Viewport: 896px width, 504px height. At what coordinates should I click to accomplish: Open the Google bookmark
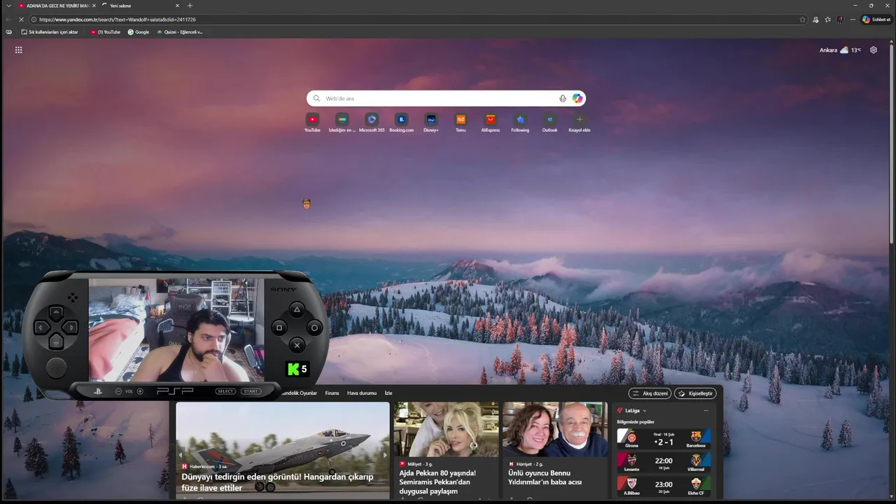[139, 32]
